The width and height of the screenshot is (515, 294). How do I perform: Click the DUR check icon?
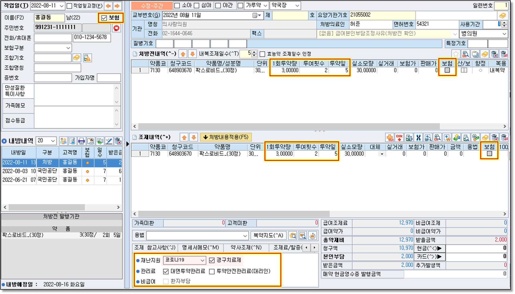pos(390,137)
